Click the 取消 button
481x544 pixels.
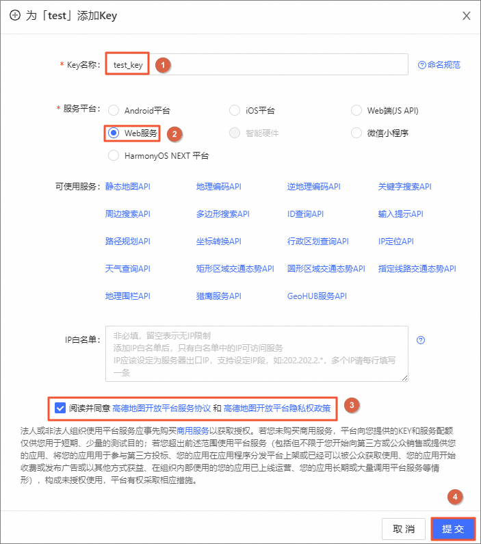404,529
